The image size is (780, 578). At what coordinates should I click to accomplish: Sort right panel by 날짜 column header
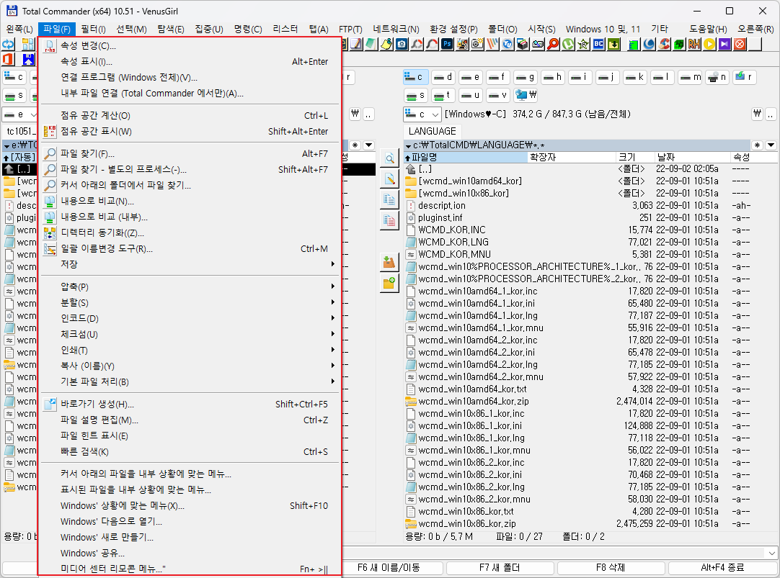pos(693,157)
